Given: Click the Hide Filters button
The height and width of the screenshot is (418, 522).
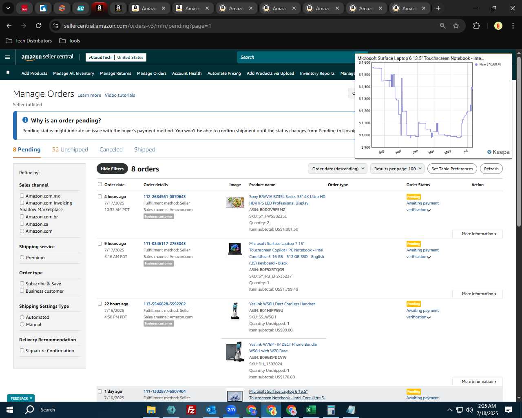Looking at the screenshot, I should (112, 169).
